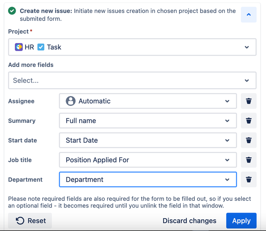This screenshot has height=231, width=266.
Task: Click the Automatic assignee avatar icon
Action: [70, 101]
